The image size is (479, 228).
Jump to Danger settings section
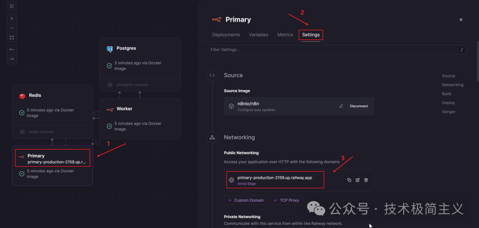pyautogui.click(x=448, y=112)
